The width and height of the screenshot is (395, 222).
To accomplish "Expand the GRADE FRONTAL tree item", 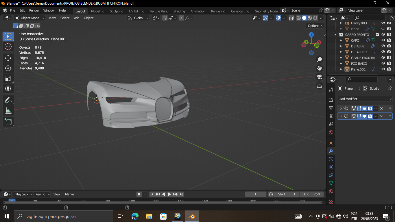I will click(341, 58).
